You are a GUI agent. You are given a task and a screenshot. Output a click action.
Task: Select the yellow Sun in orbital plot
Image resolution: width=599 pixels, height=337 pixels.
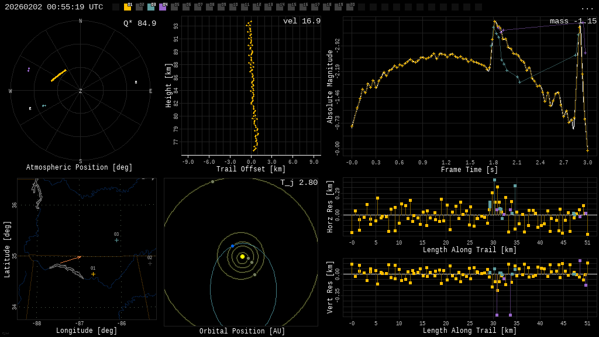point(242,256)
